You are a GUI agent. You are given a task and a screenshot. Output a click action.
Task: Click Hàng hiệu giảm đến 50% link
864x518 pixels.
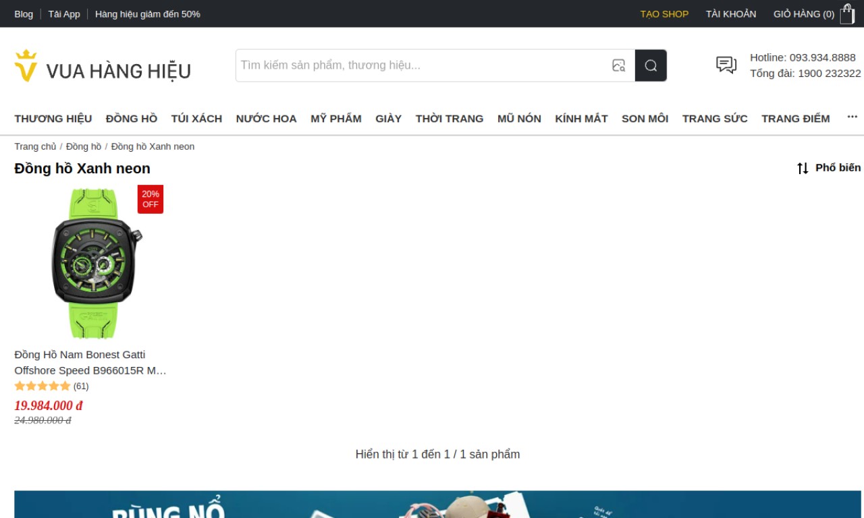[148, 13]
